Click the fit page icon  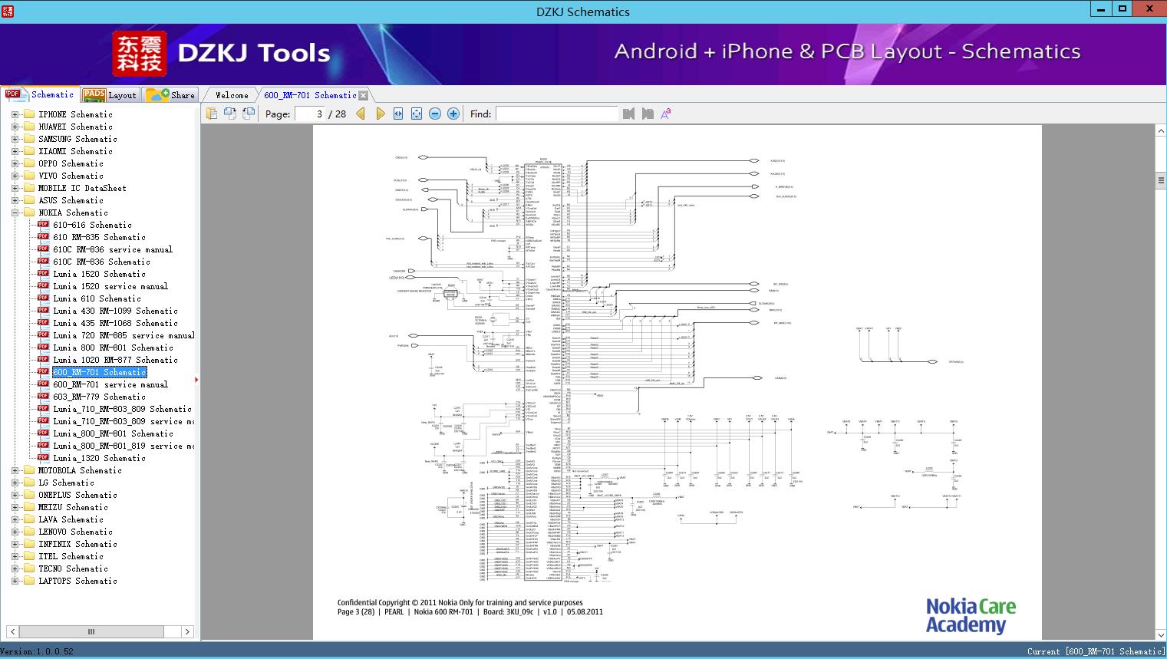(417, 114)
